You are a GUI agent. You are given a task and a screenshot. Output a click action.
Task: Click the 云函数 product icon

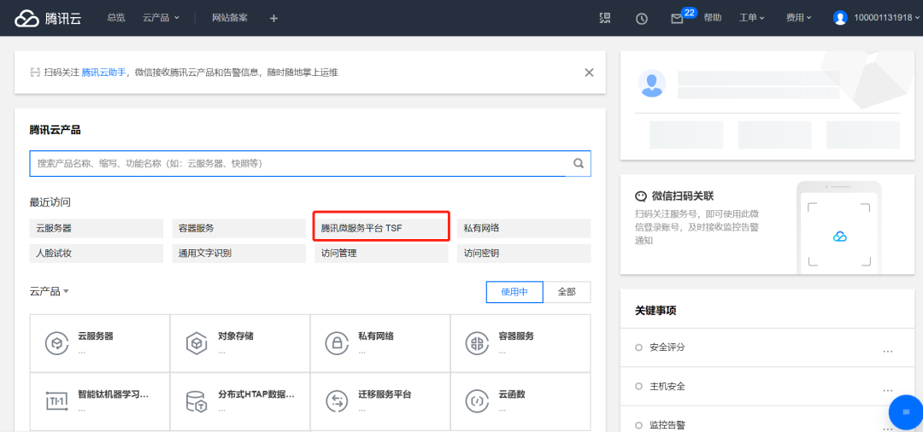477,400
